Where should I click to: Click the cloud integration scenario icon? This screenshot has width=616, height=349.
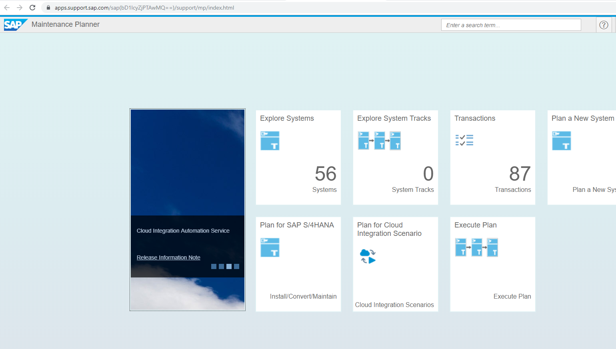click(x=368, y=256)
